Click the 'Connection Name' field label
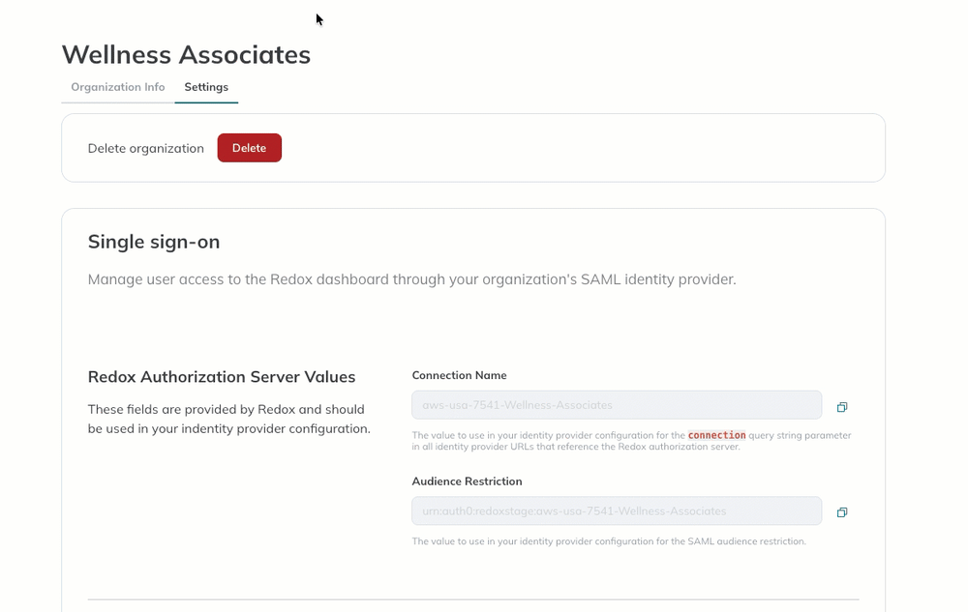Image resolution: width=968 pixels, height=612 pixels. (459, 375)
